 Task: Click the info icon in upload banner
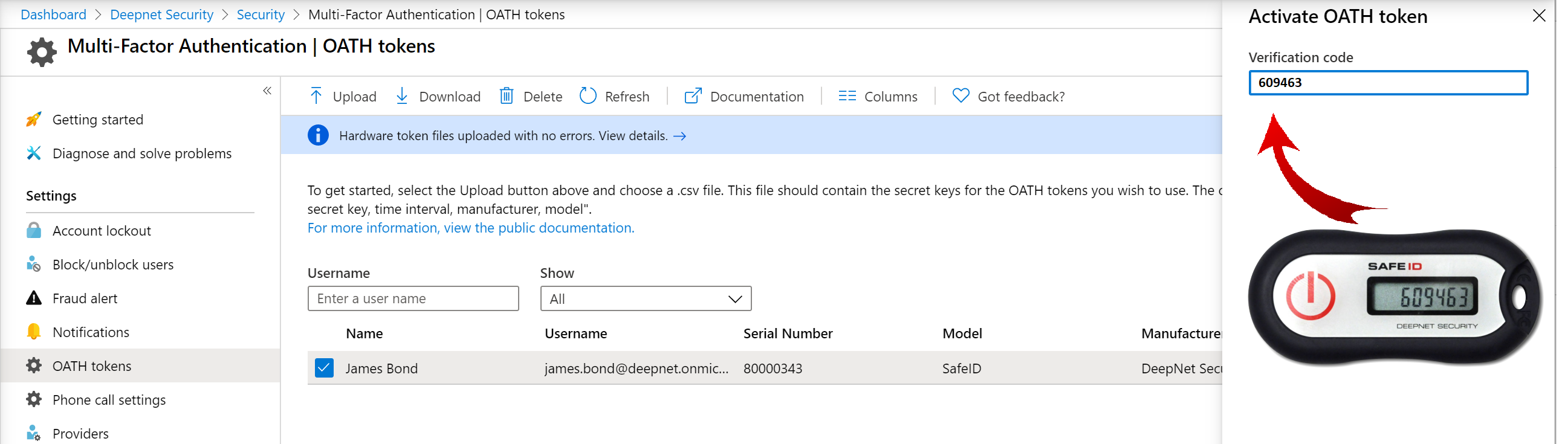tap(318, 135)
